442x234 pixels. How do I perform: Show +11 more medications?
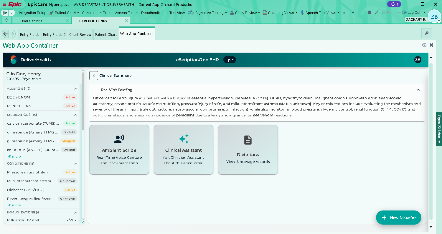pos(14,156)
